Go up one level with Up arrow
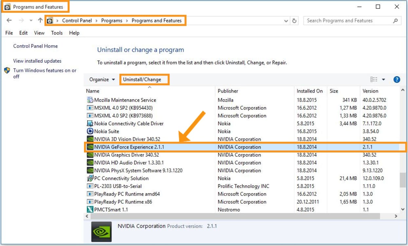The height and width of the screenshot is (246, 408). pos(40,20)
